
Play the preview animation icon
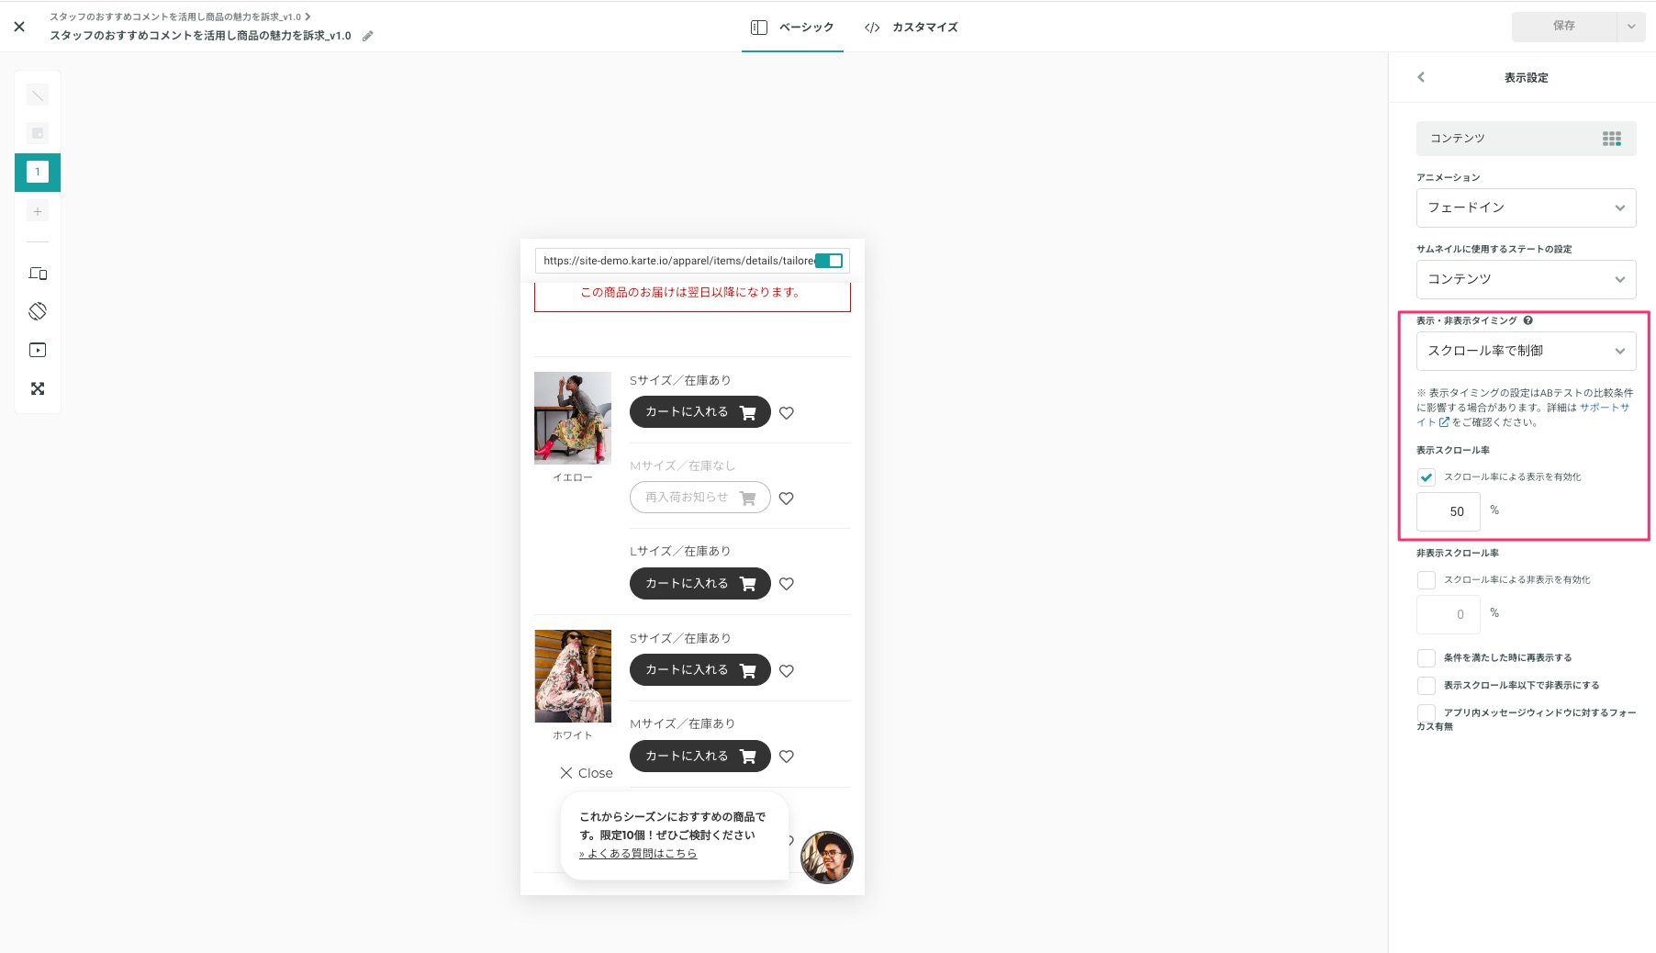(38, 350)
